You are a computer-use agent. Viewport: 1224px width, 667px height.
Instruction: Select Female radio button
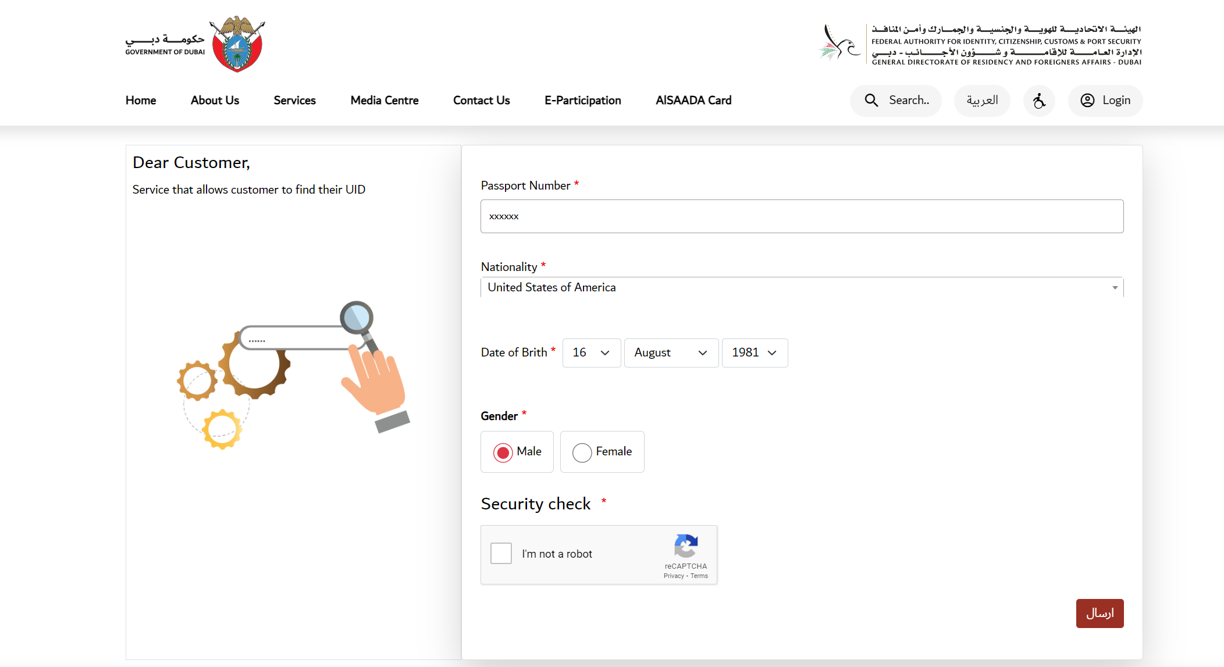pos(582,451)
